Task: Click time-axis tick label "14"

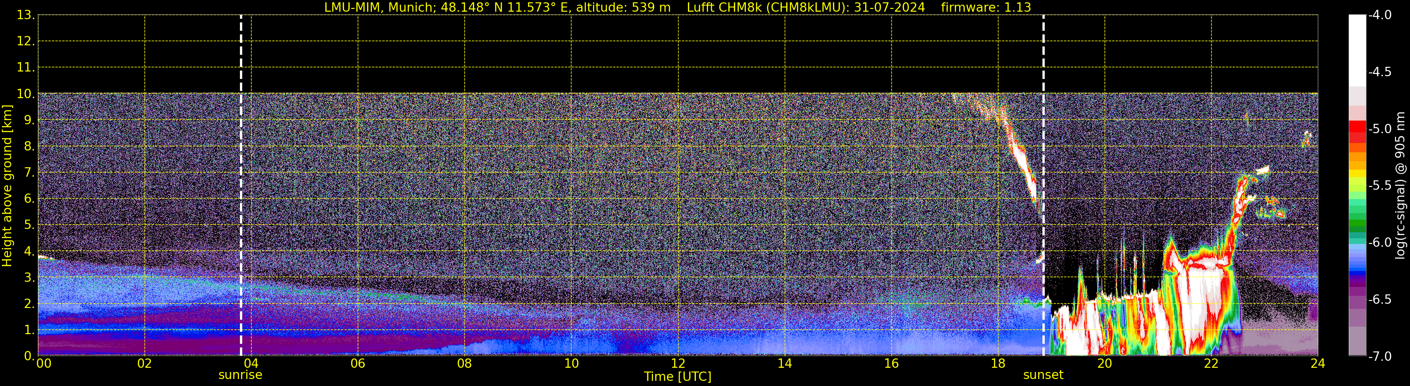Action: [x=785, y=364]
